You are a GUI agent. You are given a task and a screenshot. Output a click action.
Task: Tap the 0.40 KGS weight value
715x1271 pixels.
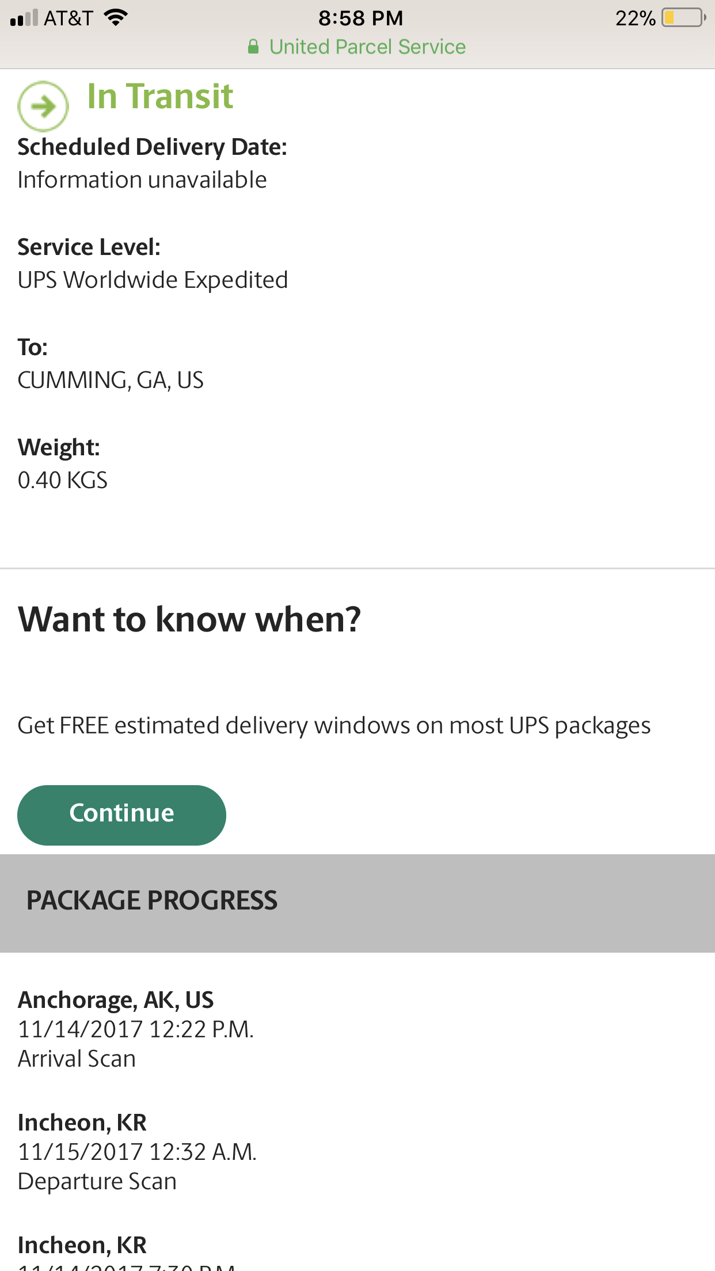(63, 480)
